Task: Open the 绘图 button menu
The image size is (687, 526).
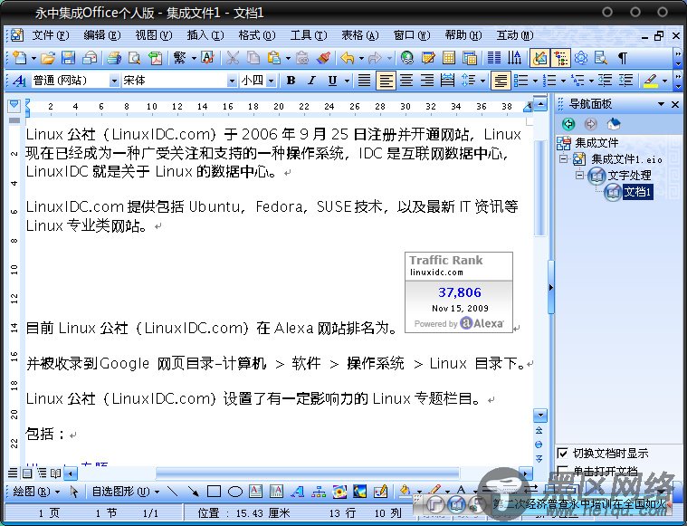Action: 36,492
